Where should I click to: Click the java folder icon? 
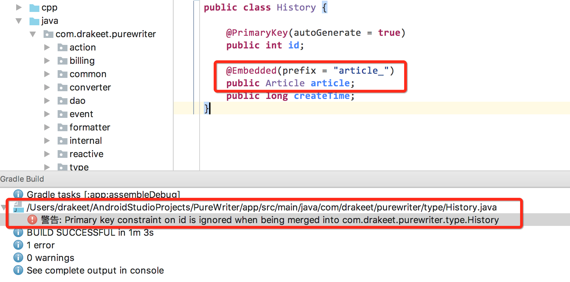[34, 21]
